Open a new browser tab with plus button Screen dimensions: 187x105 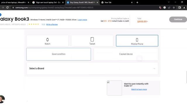tap(137, 2)
